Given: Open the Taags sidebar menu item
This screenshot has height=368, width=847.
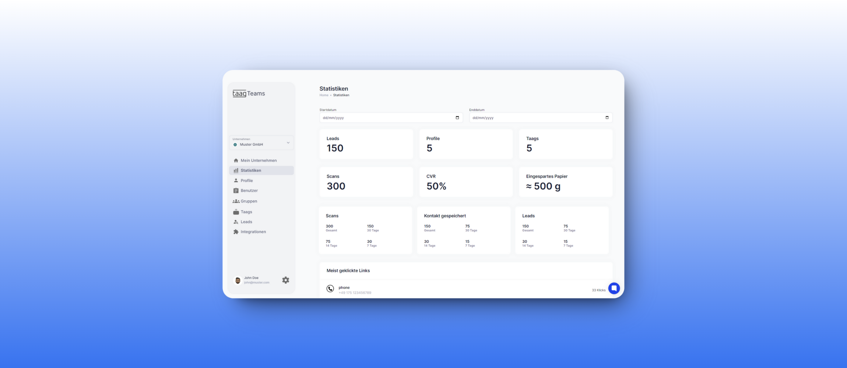Looking at the screenshot, I should 246,212.
